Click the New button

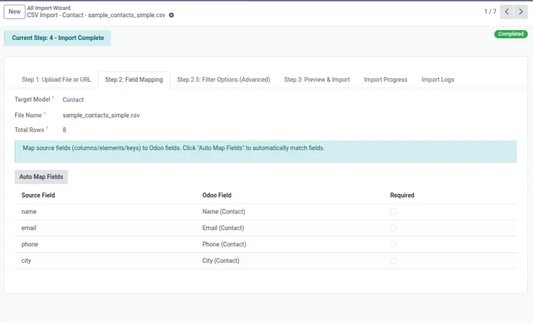point(14,11)
